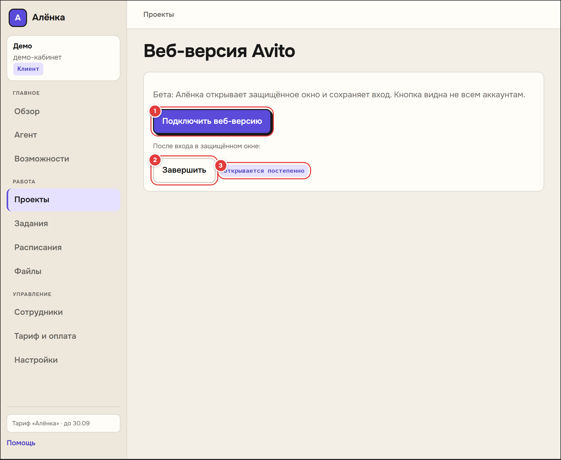Go to the Обзор section
Image resolution: width=561 pixels, height=460 pixels.
point(63,111)
